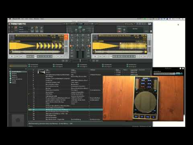This screenshot has width=193, height=145.
Task: Click the CUP button on Deck B
Action: (x=104, y=56)
